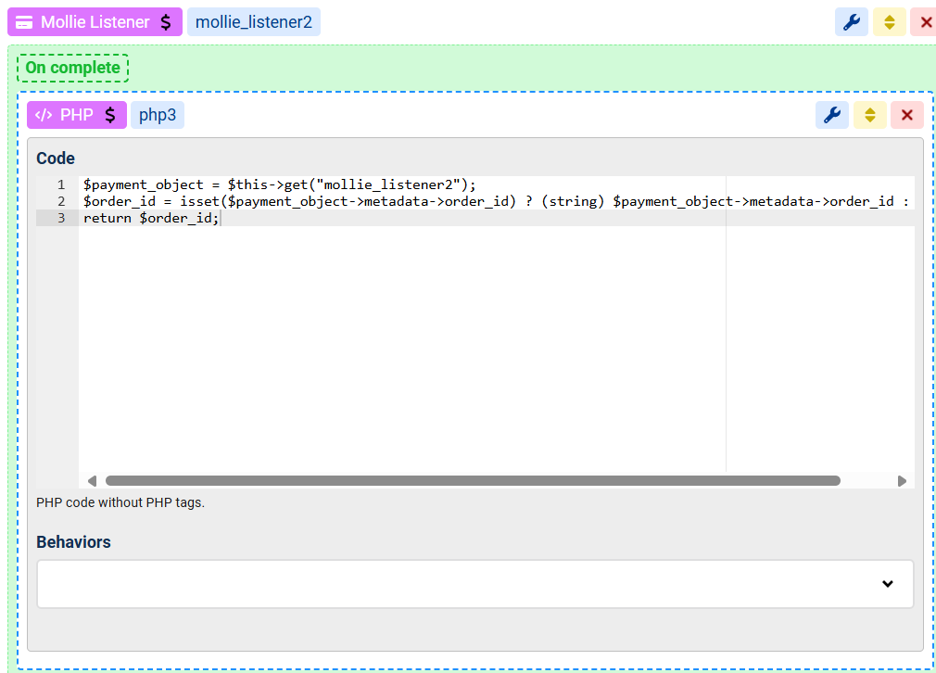Place cursor in the $payment_object code line
Screen dimensions: 936x673
coord(278,184)
